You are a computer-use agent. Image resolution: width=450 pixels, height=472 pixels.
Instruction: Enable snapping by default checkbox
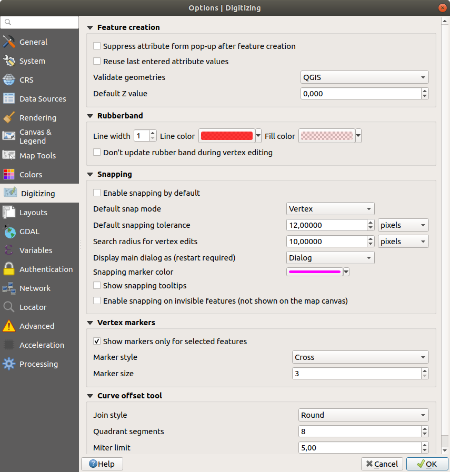[x=97, y=193]
